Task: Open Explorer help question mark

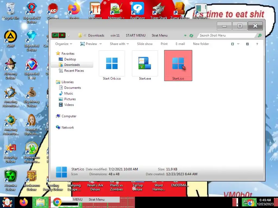Action: pos(257,44)
